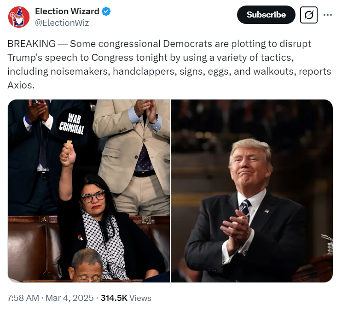Open left photo of woman holding sign
This screenshot has height=311, width=342.
pyautogui.click(x=89, y=191)
